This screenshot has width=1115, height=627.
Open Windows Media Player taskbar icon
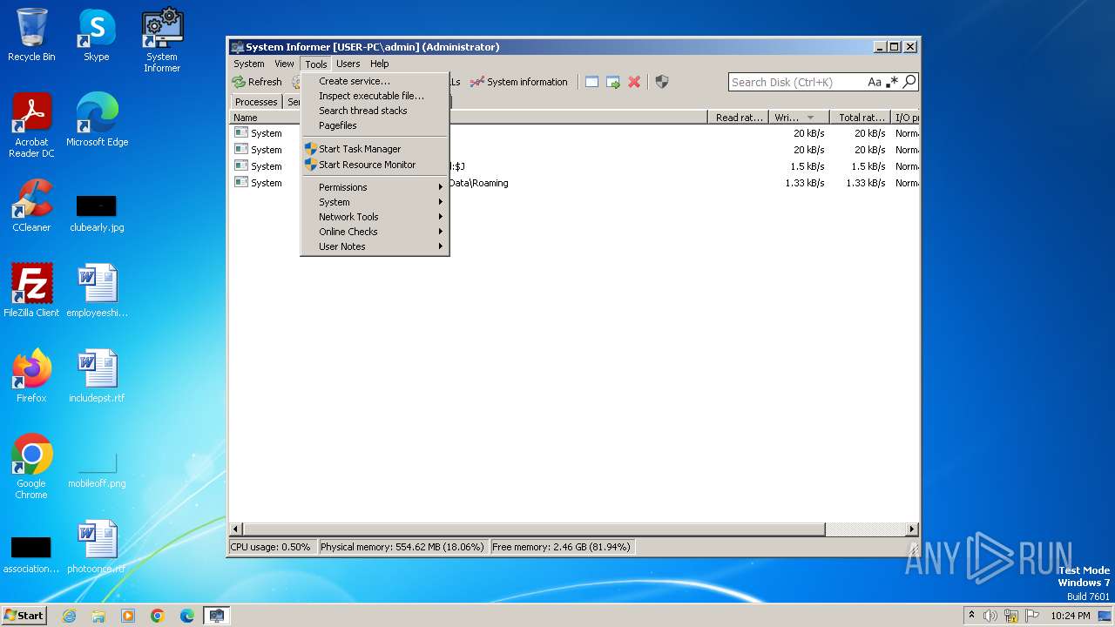click(x=128, y=616)
